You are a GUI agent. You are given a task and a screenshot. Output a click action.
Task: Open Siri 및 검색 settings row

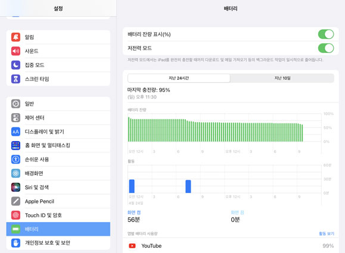(58, 188)
